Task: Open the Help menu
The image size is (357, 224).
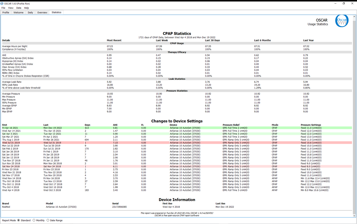Action: coord(26,8)
